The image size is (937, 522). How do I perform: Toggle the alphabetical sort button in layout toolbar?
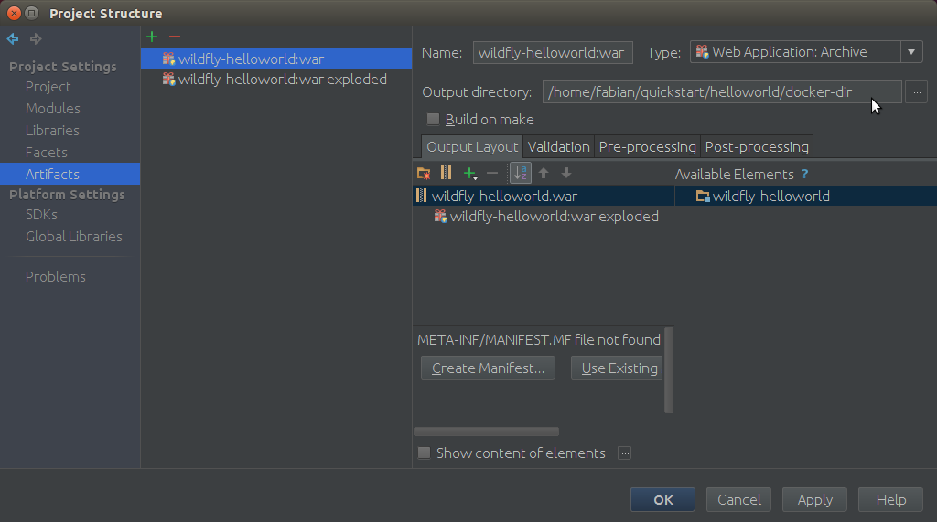520,173
